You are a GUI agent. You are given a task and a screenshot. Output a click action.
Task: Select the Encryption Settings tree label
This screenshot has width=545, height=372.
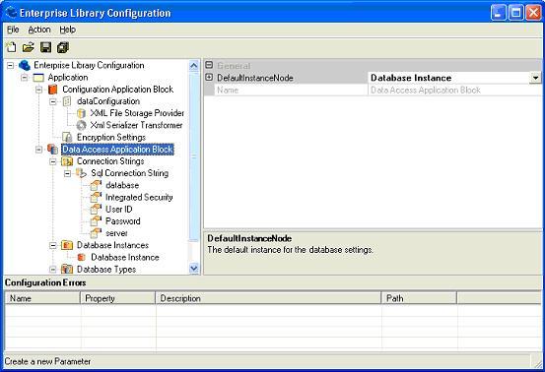click(x=111, y=137)
